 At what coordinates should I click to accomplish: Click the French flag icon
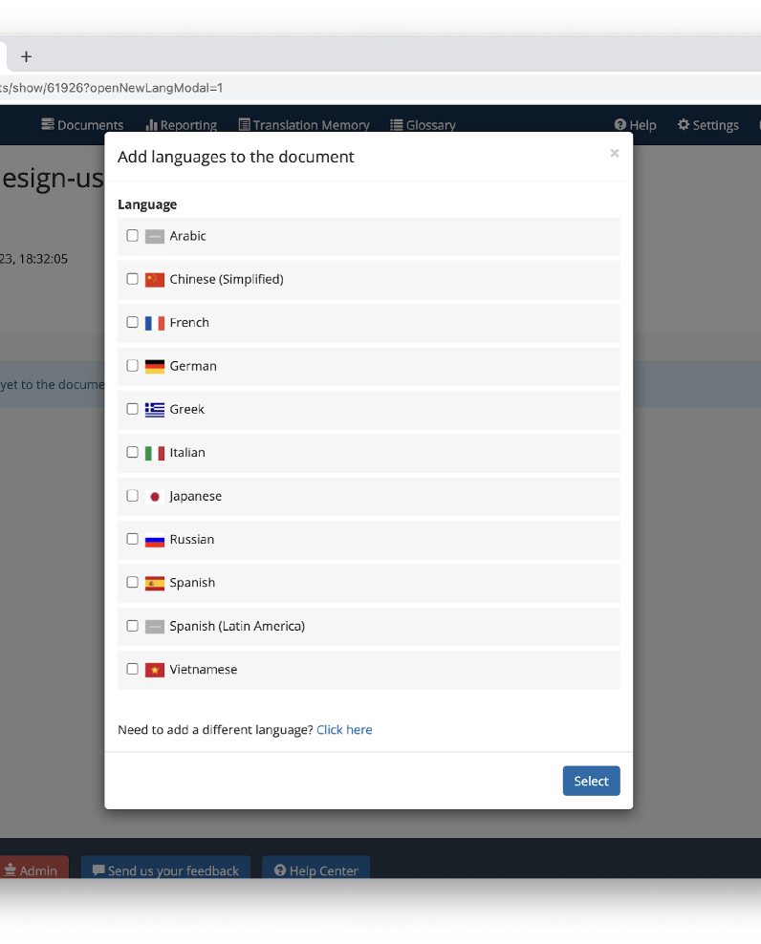pos(155,323)
